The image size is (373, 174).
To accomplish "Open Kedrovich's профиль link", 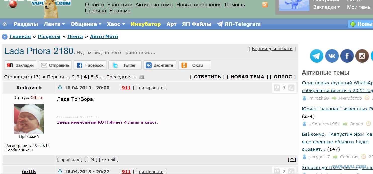I will pos(70,159).
